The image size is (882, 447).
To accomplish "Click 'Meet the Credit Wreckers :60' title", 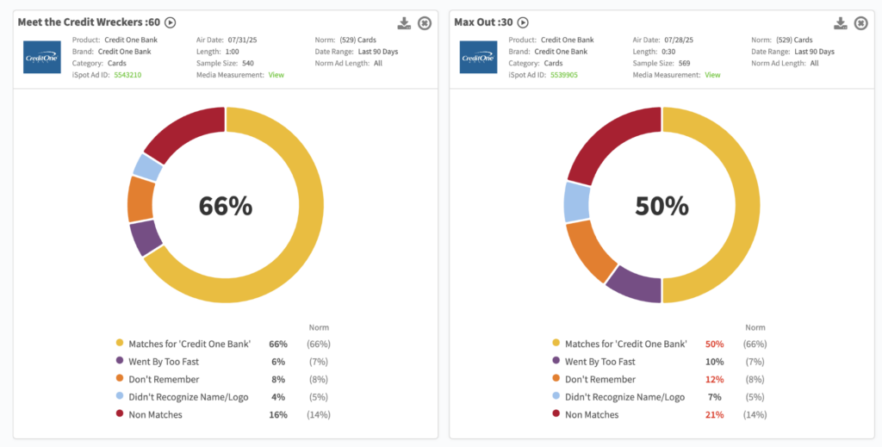I will pyautogui.click(x=89, y=22).
